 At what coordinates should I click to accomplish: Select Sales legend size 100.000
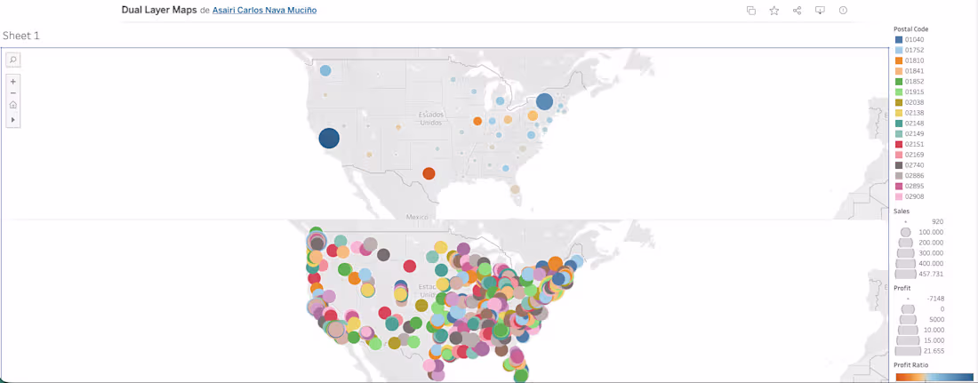coord(920,231)
